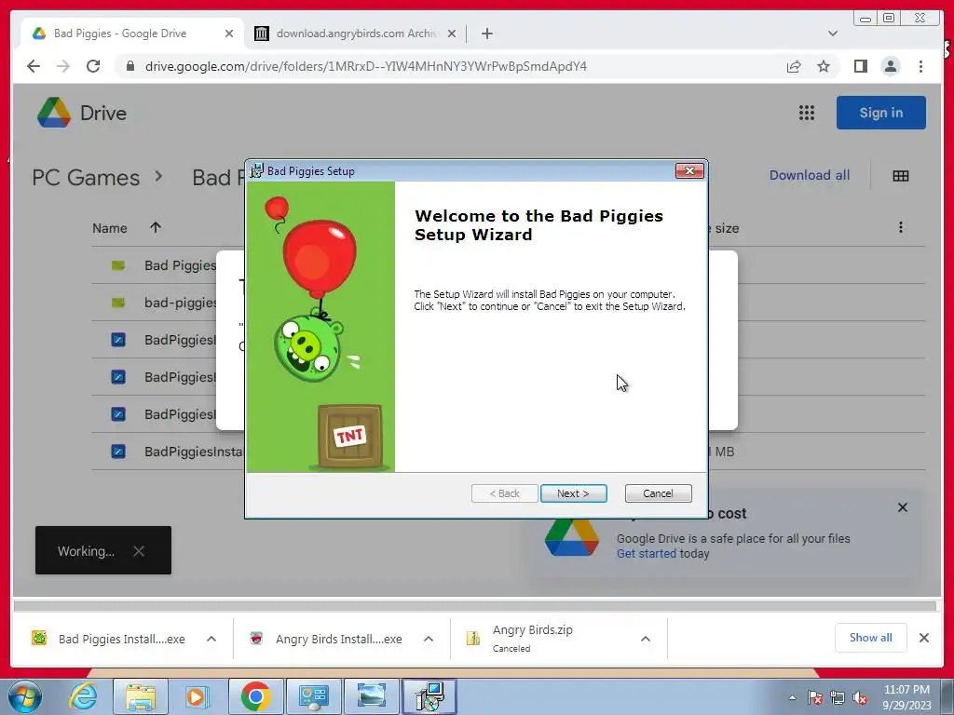Click Download all in Drive
Image resolution: width=954 pixels, height=715 pixels.
[810, 175]
